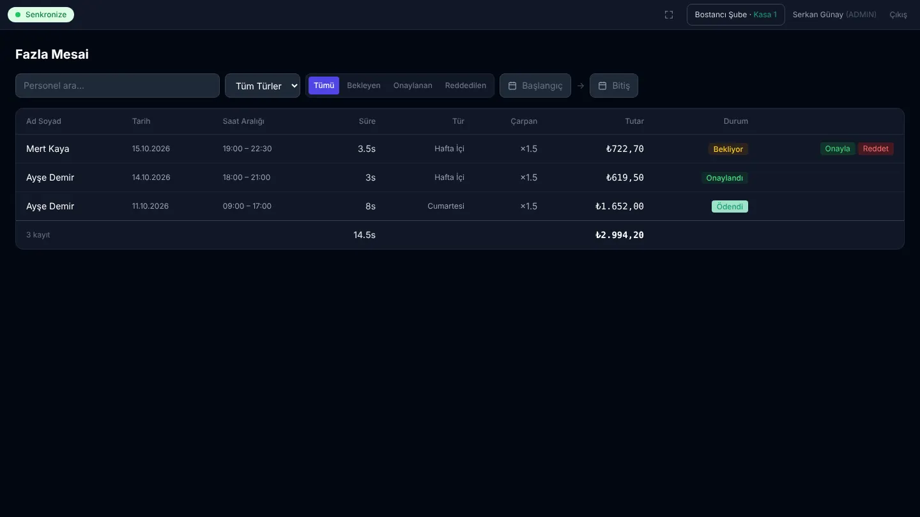Click the calendar icon in Başlangıç field

(x=512, y=86)
